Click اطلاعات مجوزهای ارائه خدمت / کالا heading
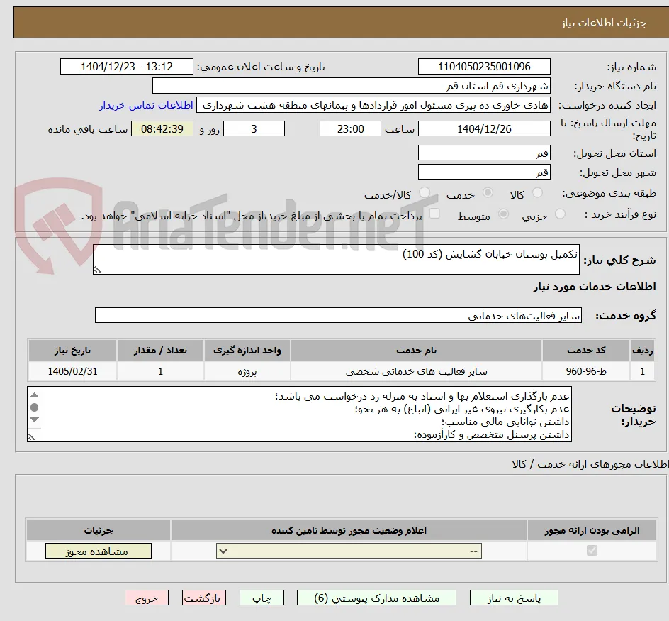The height and width of the screenshot is (621, 669). (x=590, y=463)
